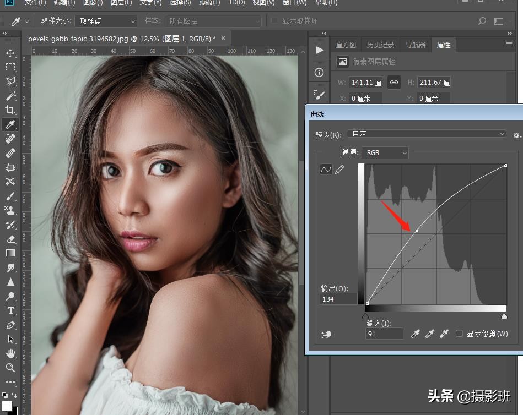Switch to edit-points curve mode
The image size is (523, 415).
[x=326, y=170]
